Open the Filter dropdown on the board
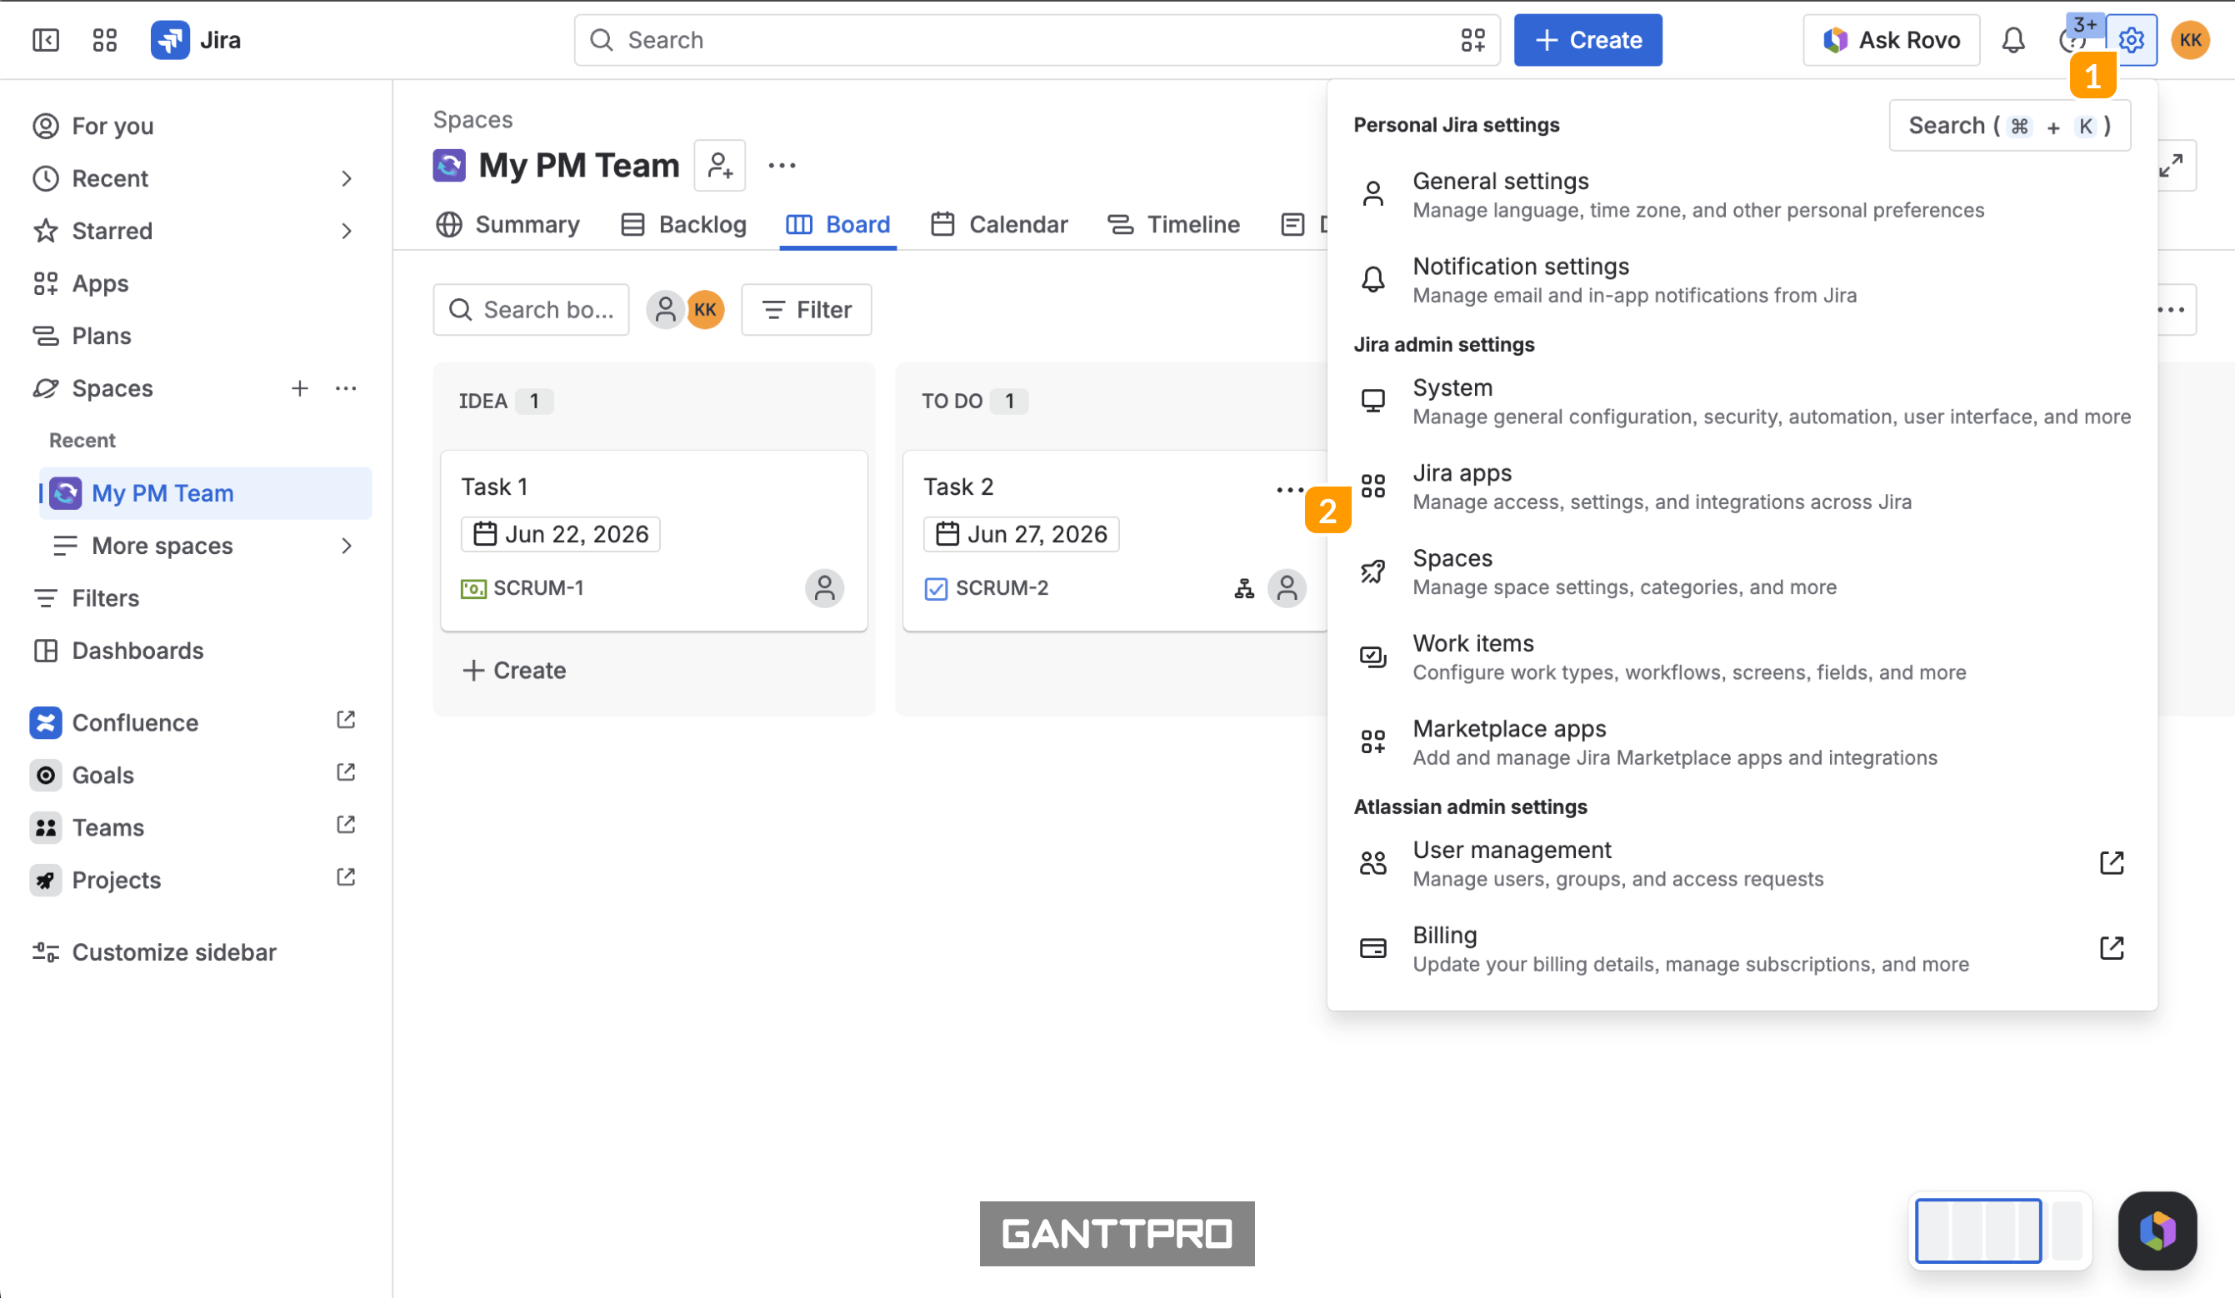 (806, 309)
